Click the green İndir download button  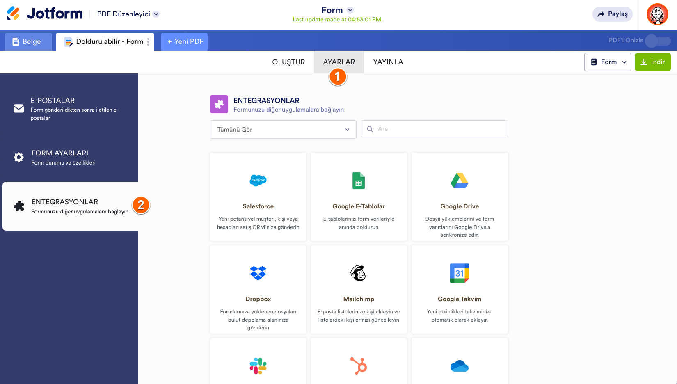click(x=652, y=62)
